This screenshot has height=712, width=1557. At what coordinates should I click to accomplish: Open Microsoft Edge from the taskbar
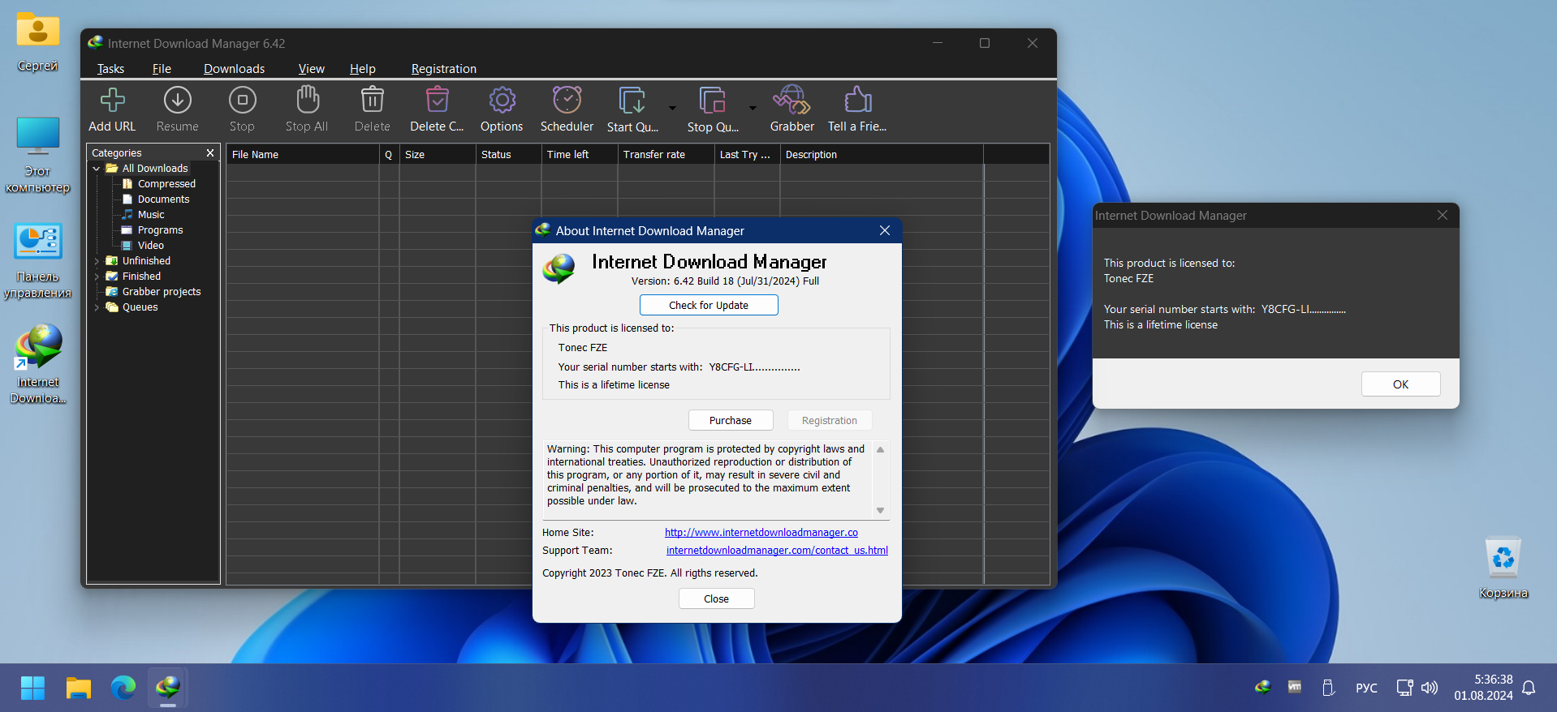coord(123,688)
